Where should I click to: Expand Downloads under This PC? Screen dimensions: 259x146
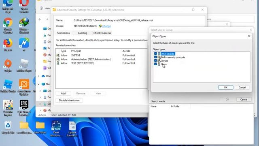tap(40, 104)
